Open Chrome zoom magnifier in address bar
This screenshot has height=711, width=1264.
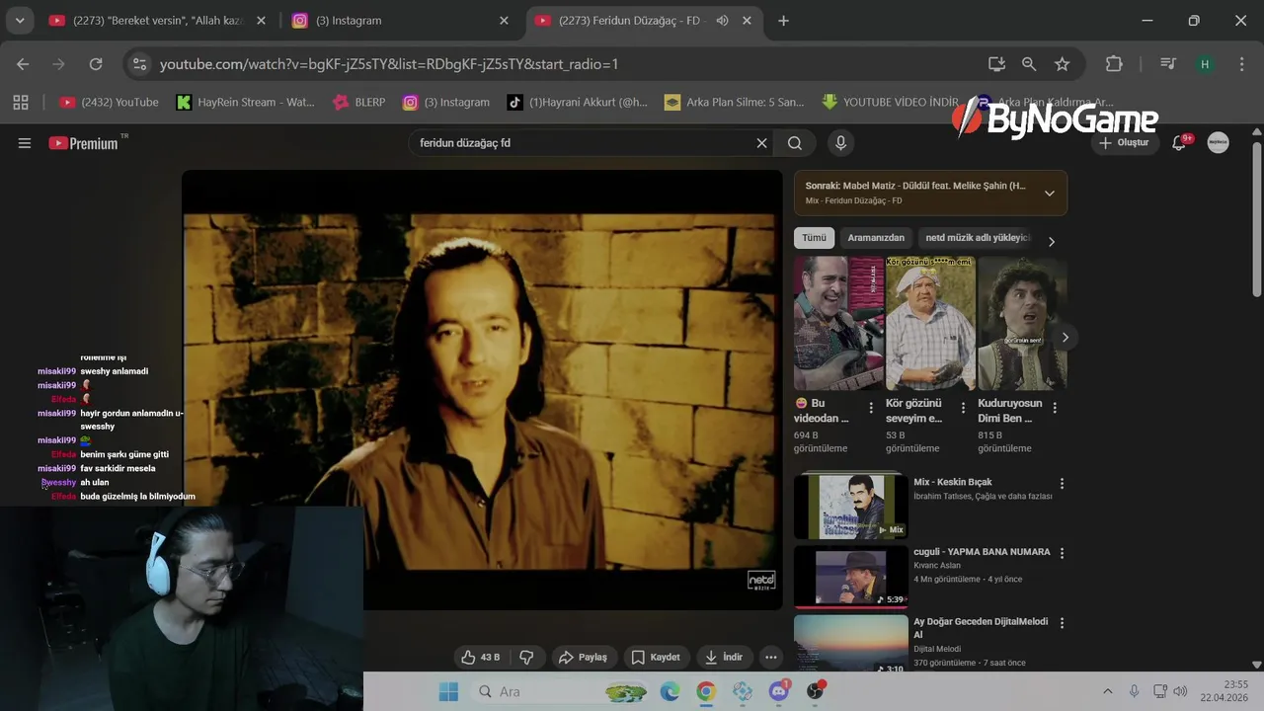1029,64
